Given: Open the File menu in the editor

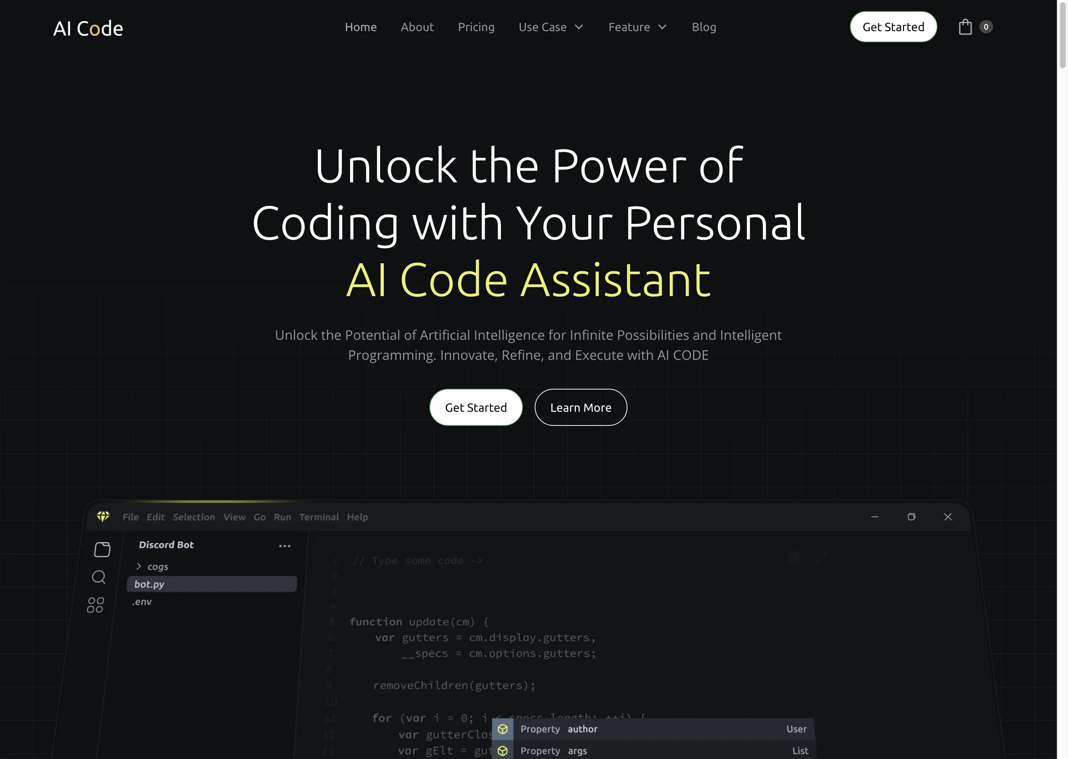Looking at the screenshot, I should [131, 517].
